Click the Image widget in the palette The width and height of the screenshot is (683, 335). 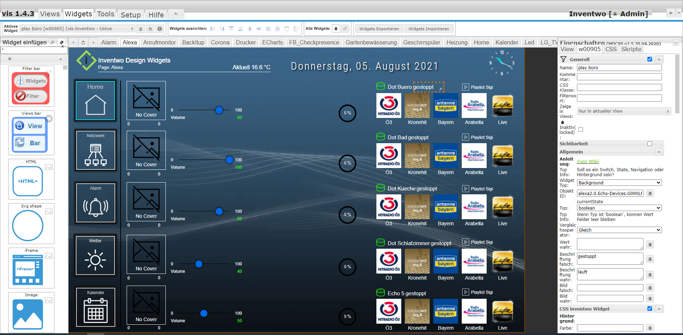coord(31,312)
